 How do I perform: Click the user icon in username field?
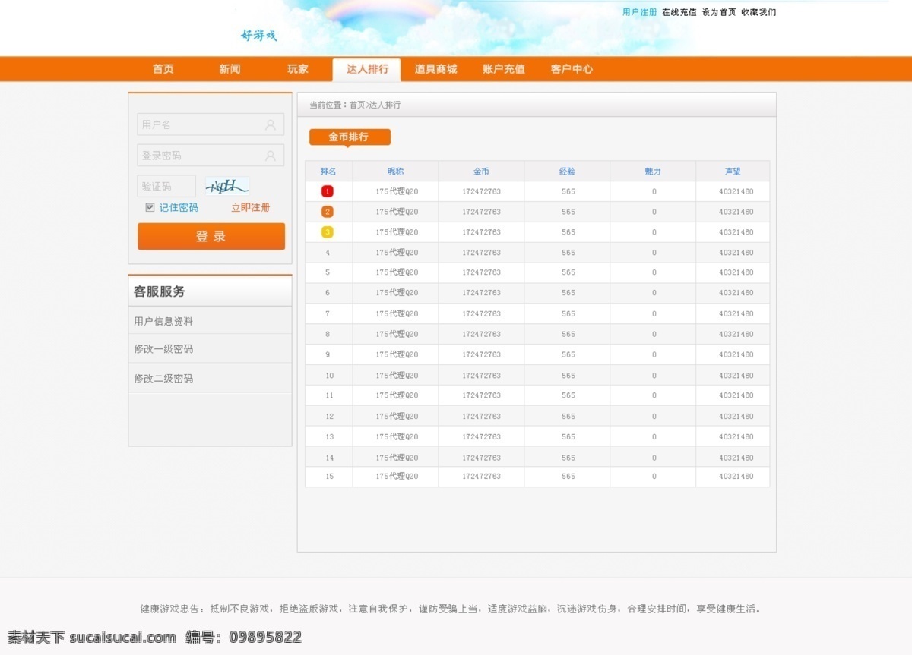[x=271, y=125]
